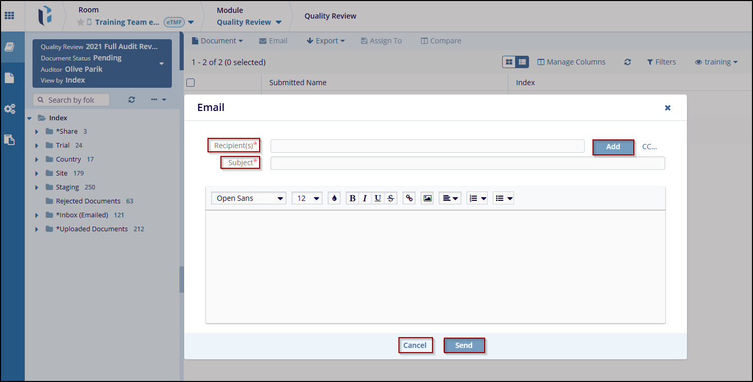Open the Open Sans font dropdown
Screen dimensions: 753x382
pos(248,198)
